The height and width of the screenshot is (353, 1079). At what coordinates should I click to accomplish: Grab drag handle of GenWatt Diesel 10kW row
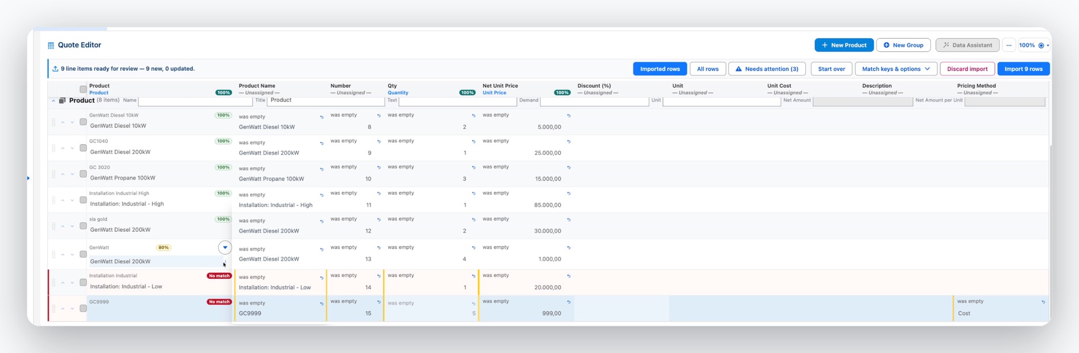[53, 122]
